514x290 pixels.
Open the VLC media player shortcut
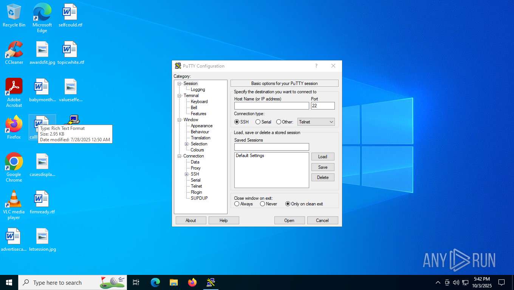[14, 205]
